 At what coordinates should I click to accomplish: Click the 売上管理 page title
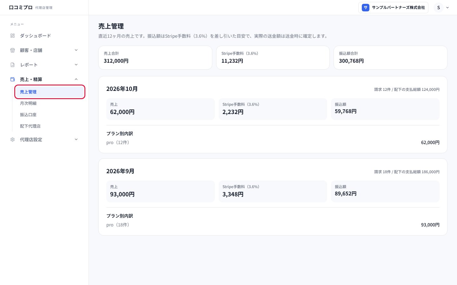point(111,26)
